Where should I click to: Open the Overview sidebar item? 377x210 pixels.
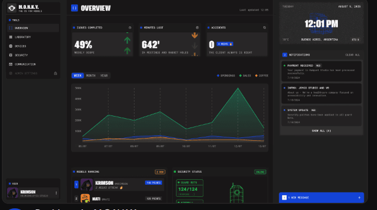pyautogui.click(x=33, y=28)
